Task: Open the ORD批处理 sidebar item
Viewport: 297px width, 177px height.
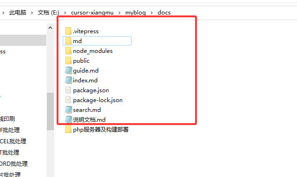Action: [x=14, y=164]
